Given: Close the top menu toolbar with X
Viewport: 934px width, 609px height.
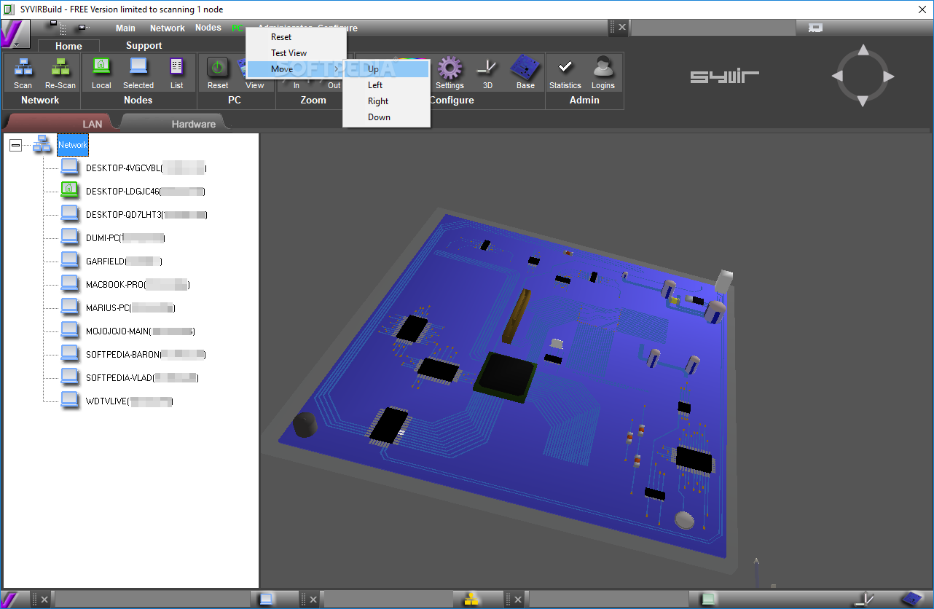Looking at the screenshot, I should click(622, 28).
